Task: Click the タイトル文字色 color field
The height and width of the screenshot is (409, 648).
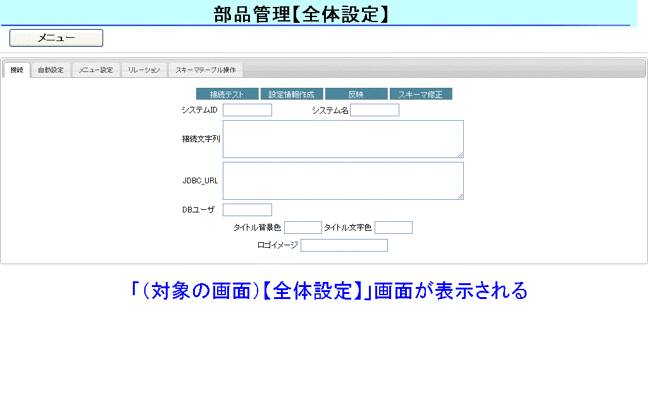Action: [x=393, y=228]
